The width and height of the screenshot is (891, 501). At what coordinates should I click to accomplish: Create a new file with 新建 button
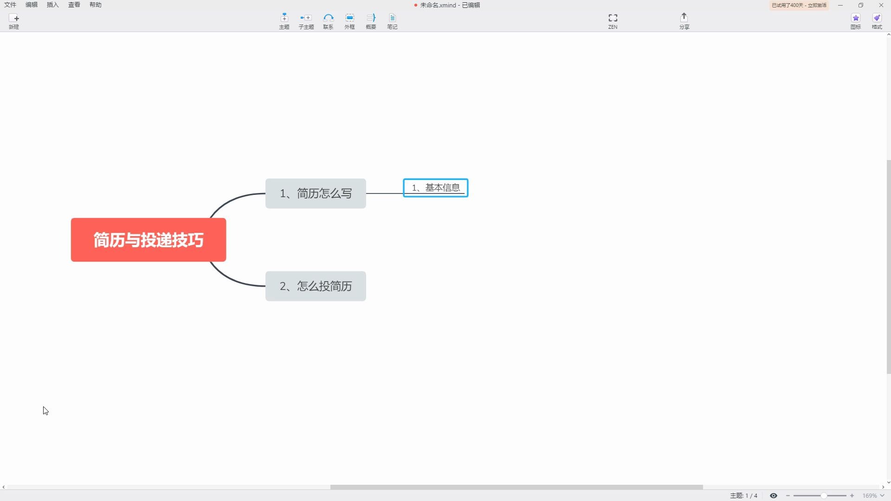click(14, 21)
